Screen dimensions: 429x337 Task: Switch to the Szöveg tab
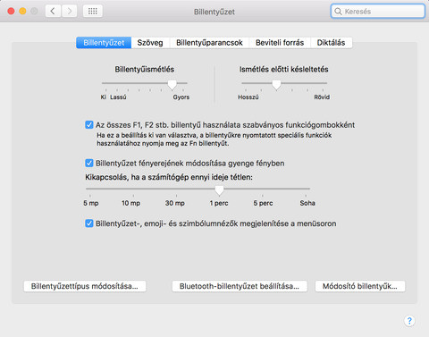pos(150,43)
